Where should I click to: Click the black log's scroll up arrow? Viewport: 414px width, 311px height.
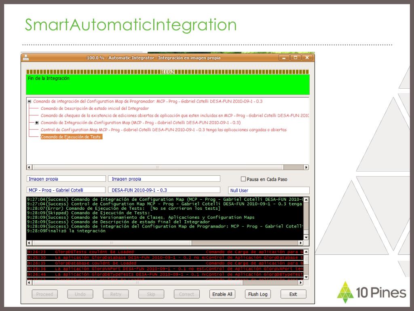(x=306, y=199)
